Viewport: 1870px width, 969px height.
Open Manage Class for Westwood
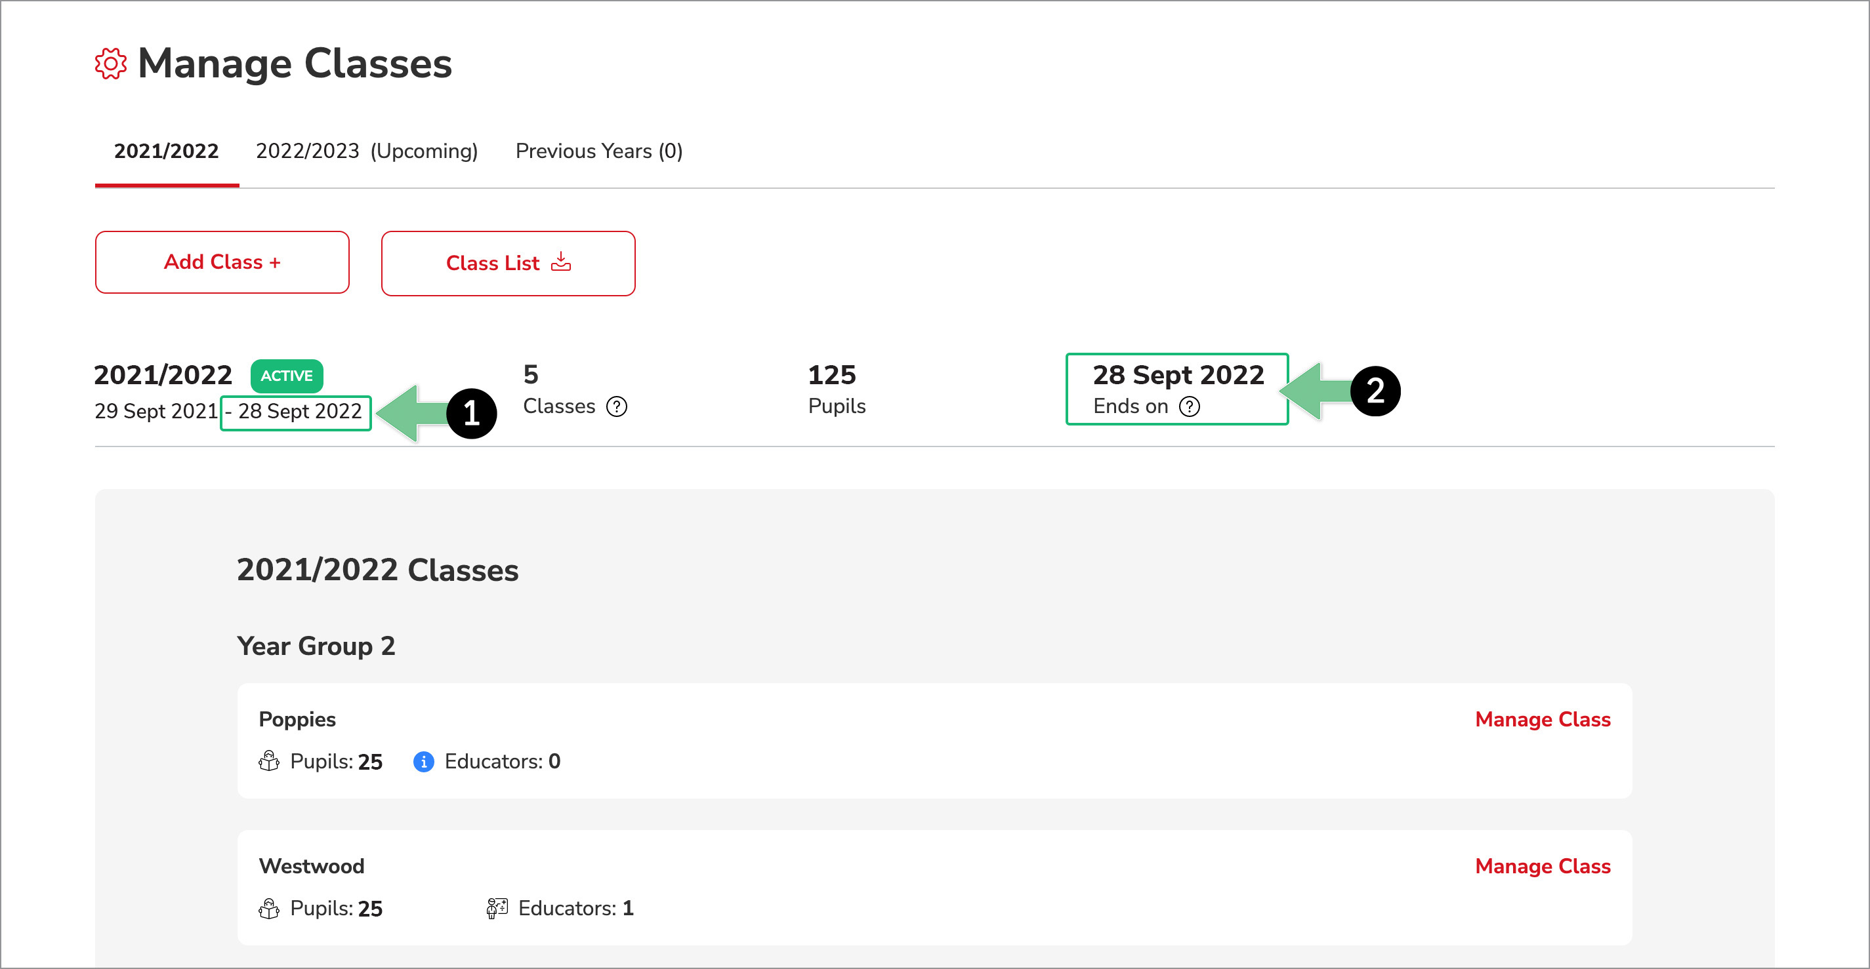tap(1542, 866)
